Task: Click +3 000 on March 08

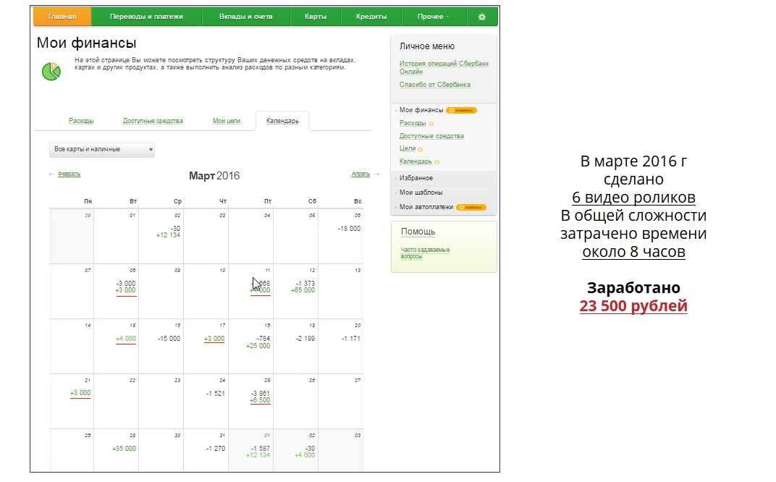Action: pos(126,290)
